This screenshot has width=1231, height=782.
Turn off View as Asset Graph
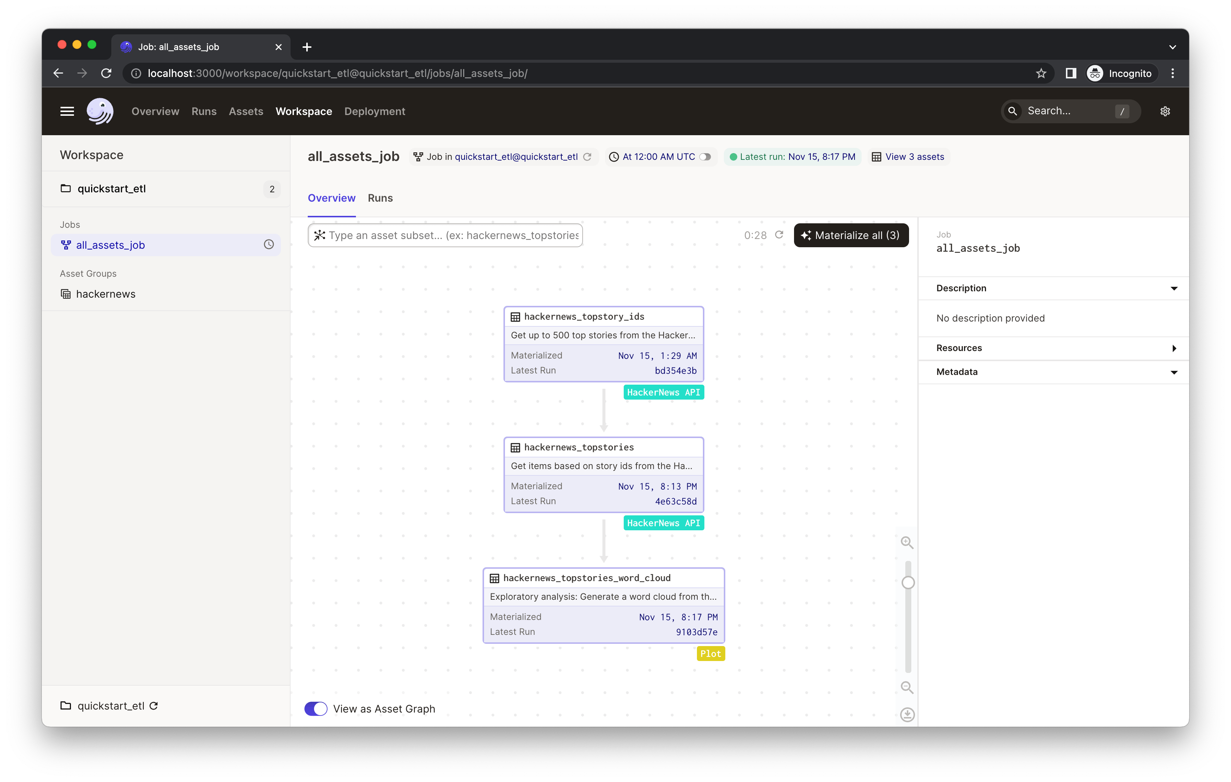point(316,709)
